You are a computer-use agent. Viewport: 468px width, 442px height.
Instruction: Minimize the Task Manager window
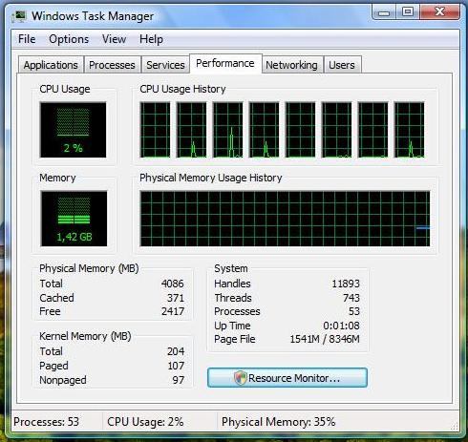tap(384, 12)
